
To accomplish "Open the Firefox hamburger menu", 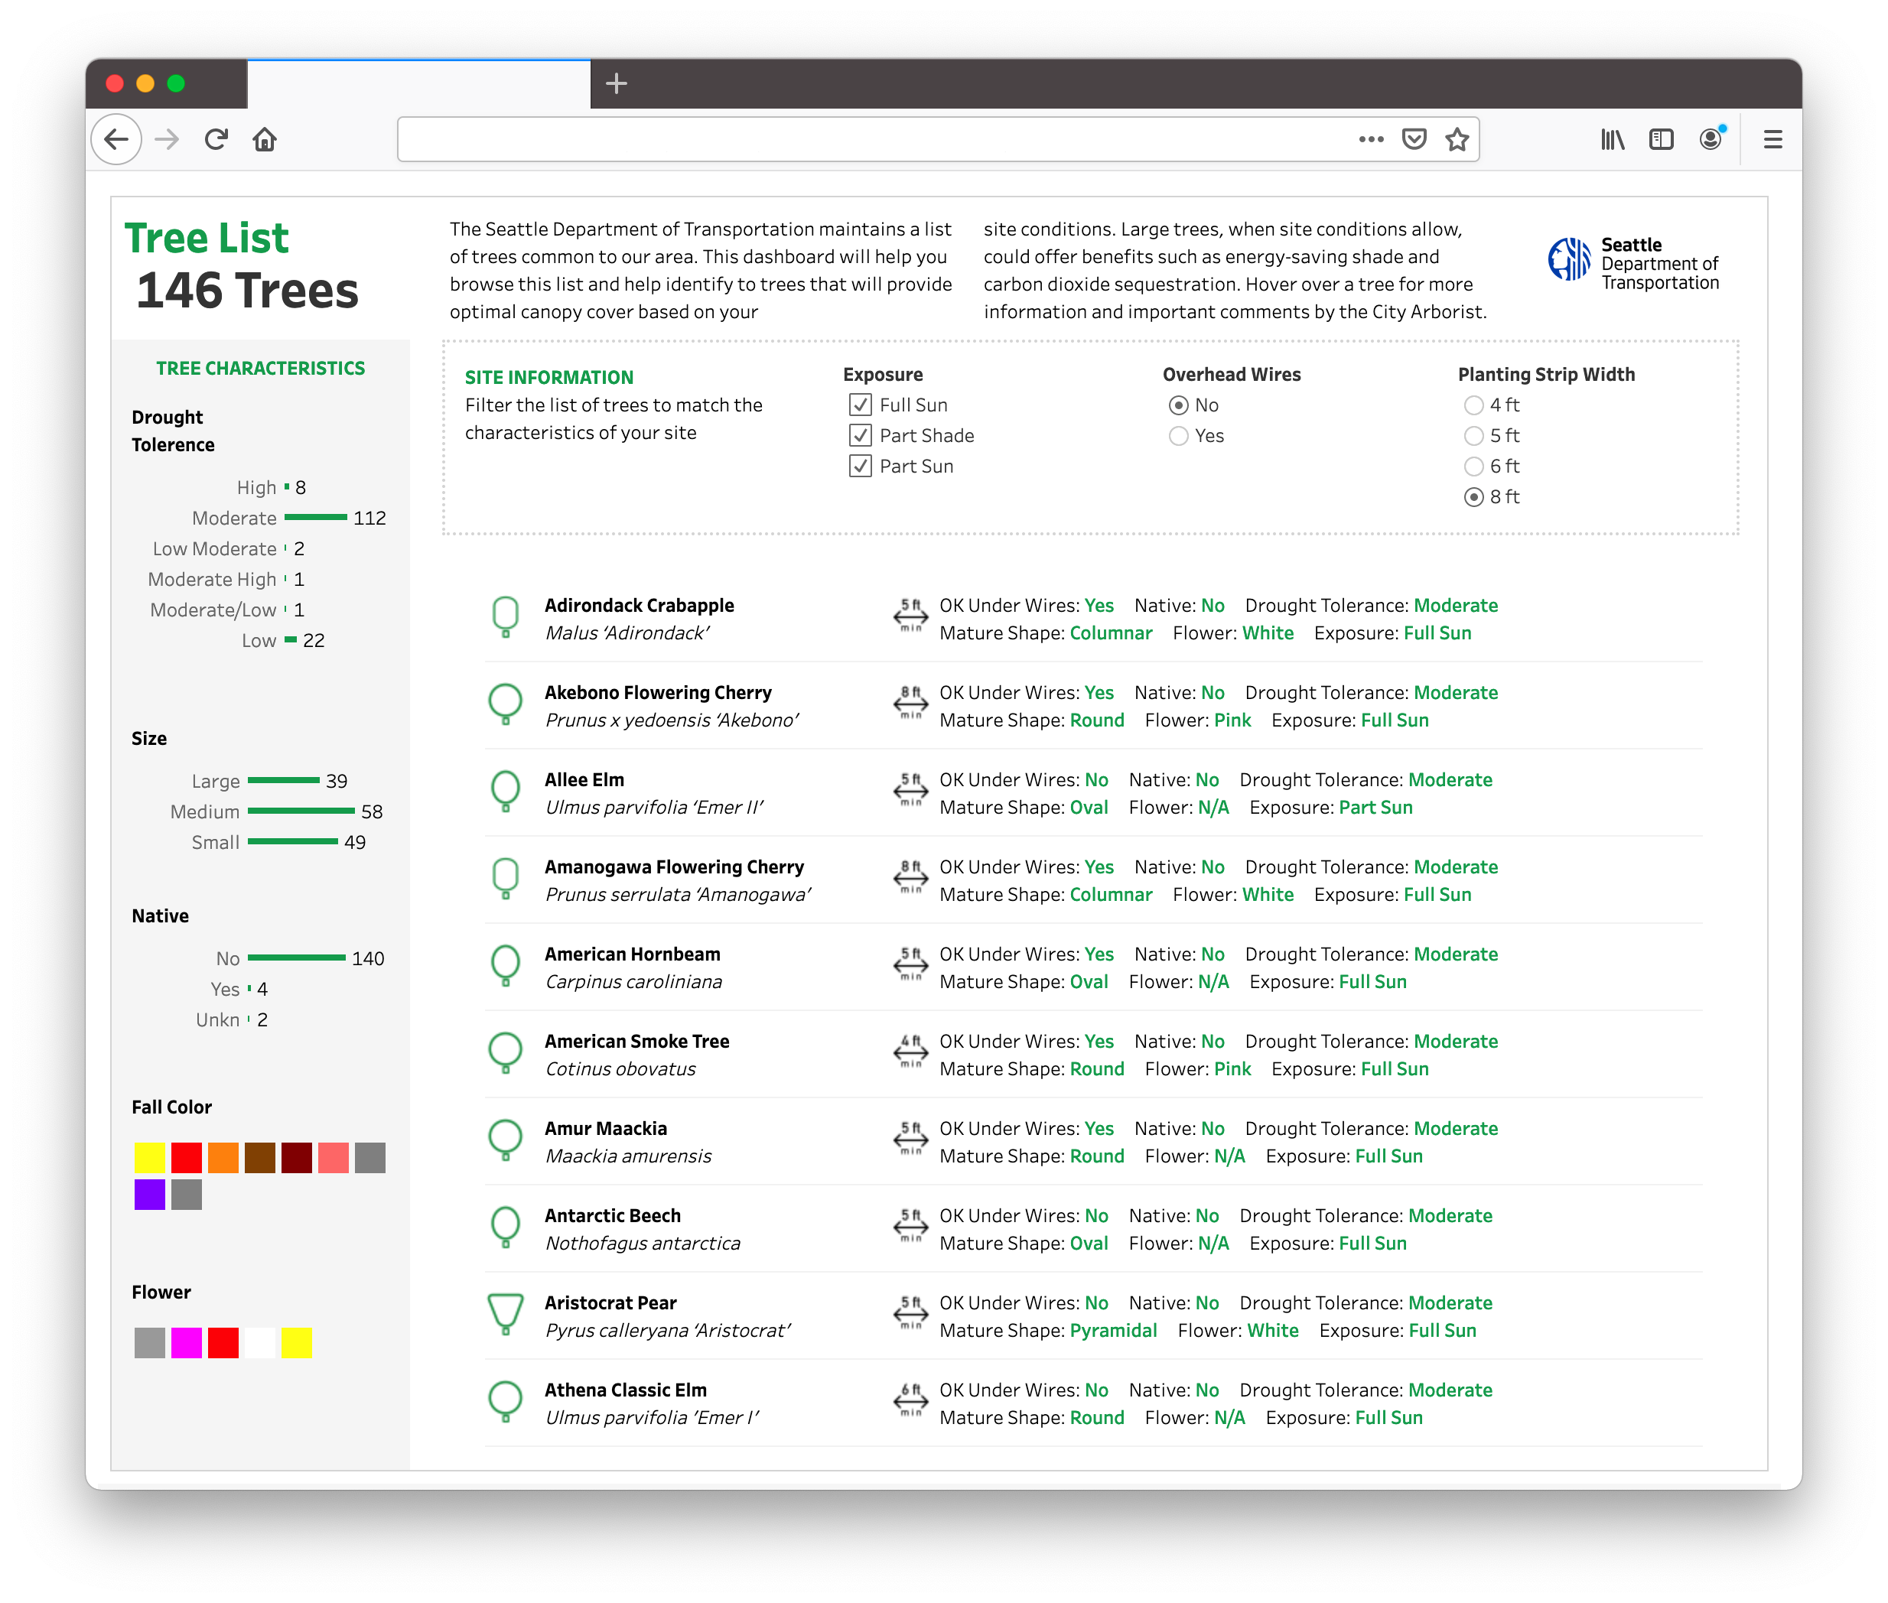I will click(1772, 139).
